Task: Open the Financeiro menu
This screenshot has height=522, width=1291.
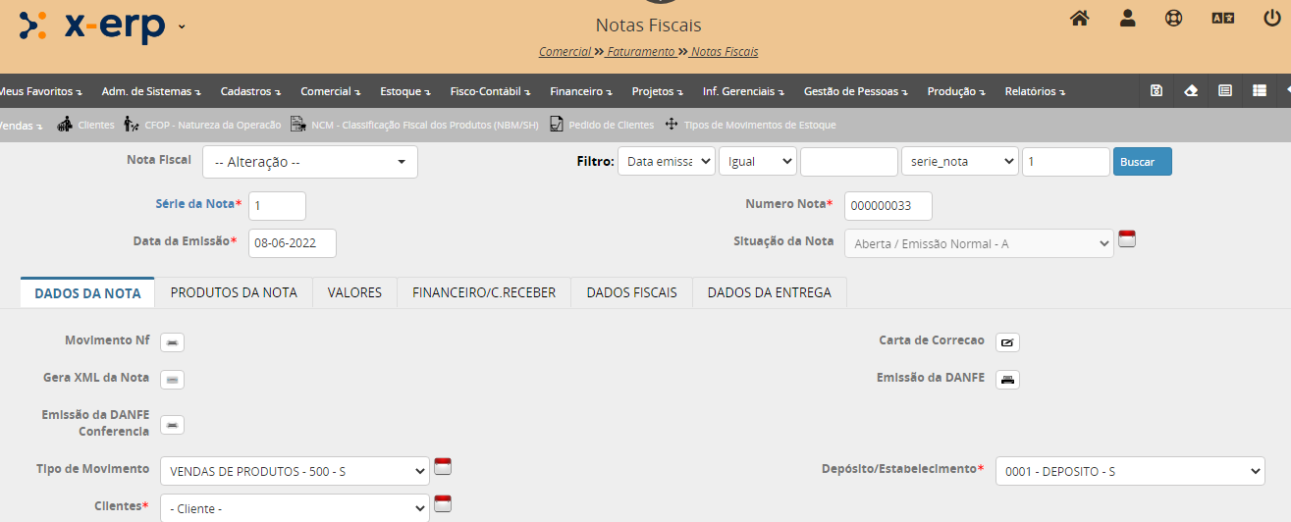Action: (580, 91)
